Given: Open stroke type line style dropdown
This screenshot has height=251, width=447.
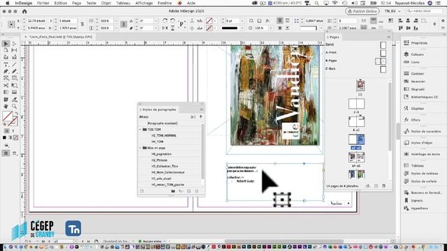Looking at the screenshot, I should click(x=242, y=28).
